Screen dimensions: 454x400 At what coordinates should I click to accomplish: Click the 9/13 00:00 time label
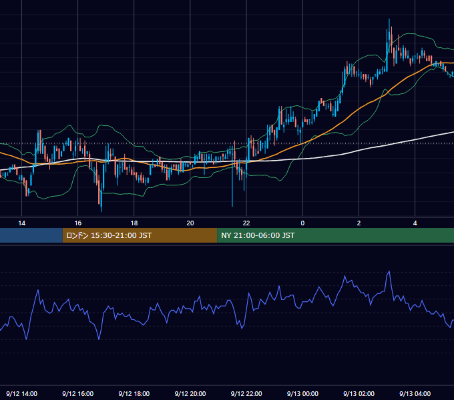pyautogui.click(x=302, y=393)
